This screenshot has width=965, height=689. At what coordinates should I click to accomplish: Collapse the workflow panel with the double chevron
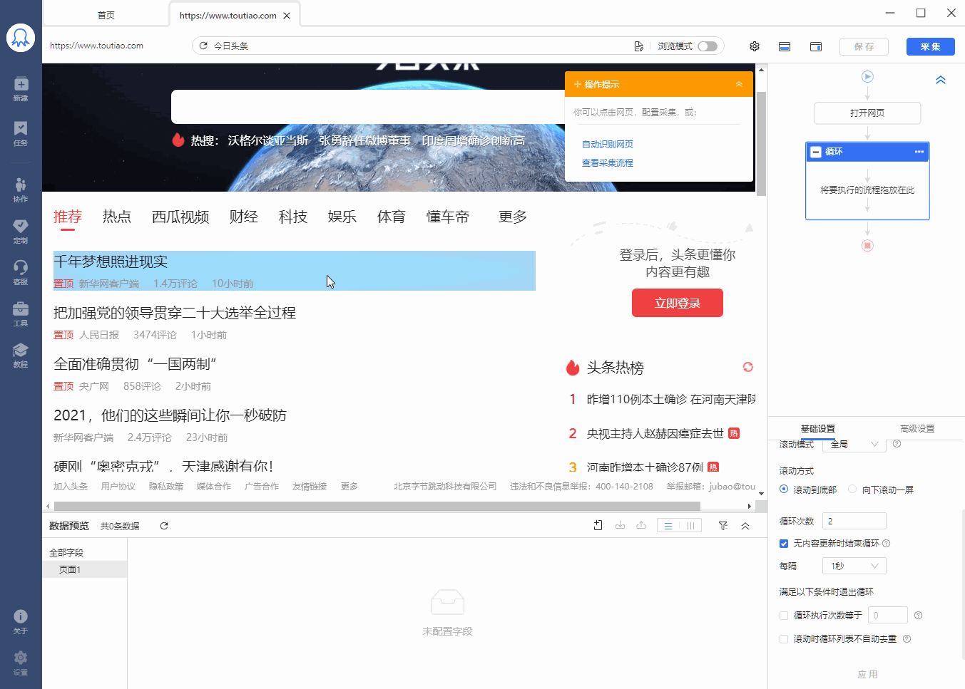coord(941,80)
